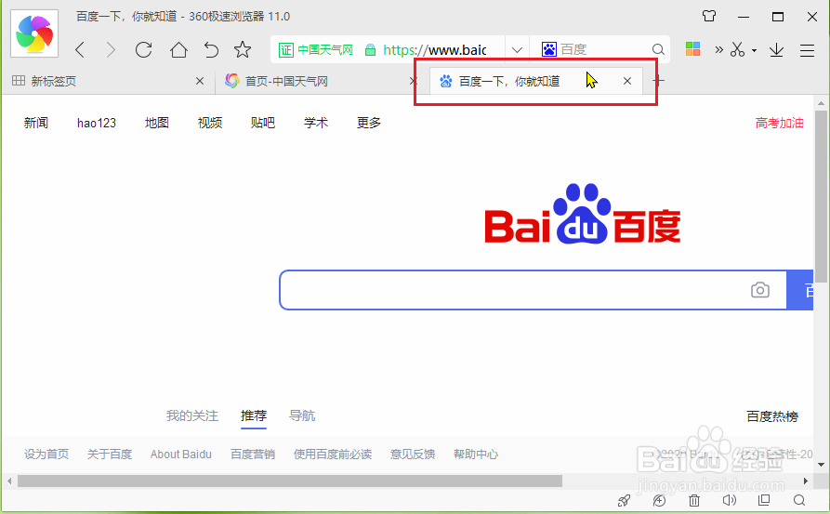
Task: Select the 推荐 tab
Action: [x=254, y=415]
